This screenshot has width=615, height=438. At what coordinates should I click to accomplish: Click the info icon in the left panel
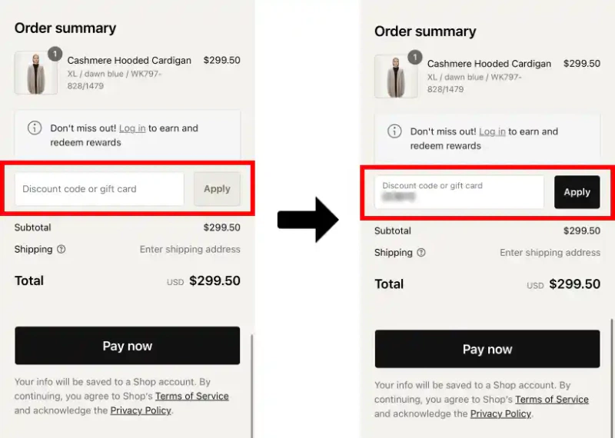point(35,128)
